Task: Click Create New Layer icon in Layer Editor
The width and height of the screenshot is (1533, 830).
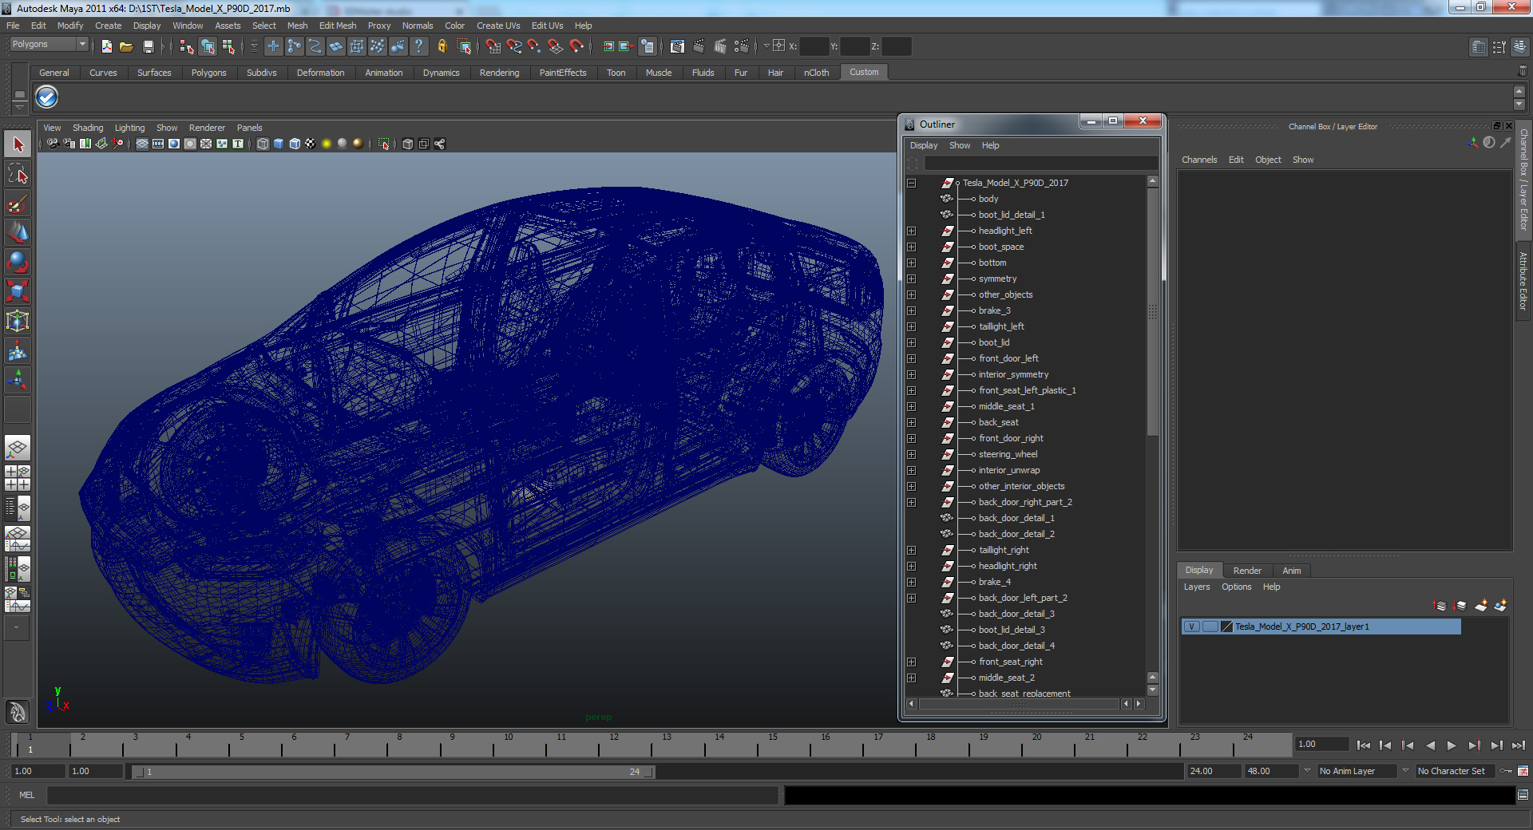Action: pyautogui.click(x=1480, y=607)
